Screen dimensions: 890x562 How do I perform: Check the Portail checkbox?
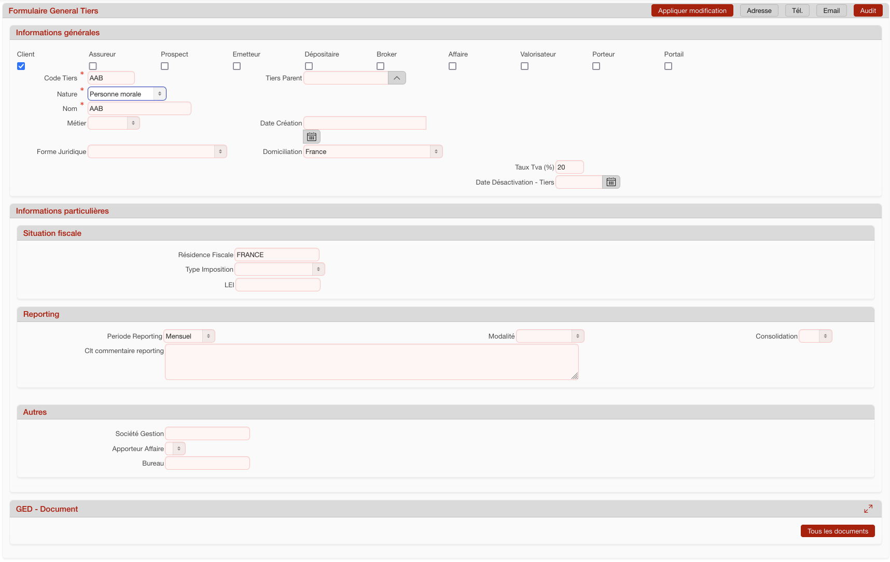[x=668, y=66]
